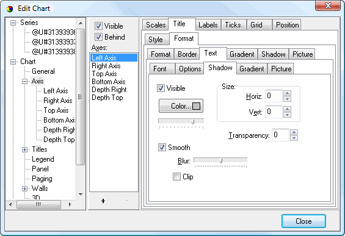Click the tree's horizontal scrollbar right arrow

point(70,204)
